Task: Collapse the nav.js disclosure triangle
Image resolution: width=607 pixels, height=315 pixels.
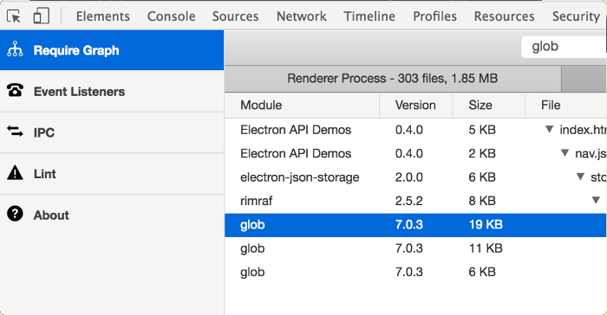Action: pyautogui.click(x=565, y=153)
